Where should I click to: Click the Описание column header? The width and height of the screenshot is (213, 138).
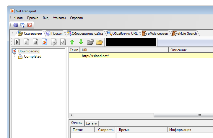[191, 50]
